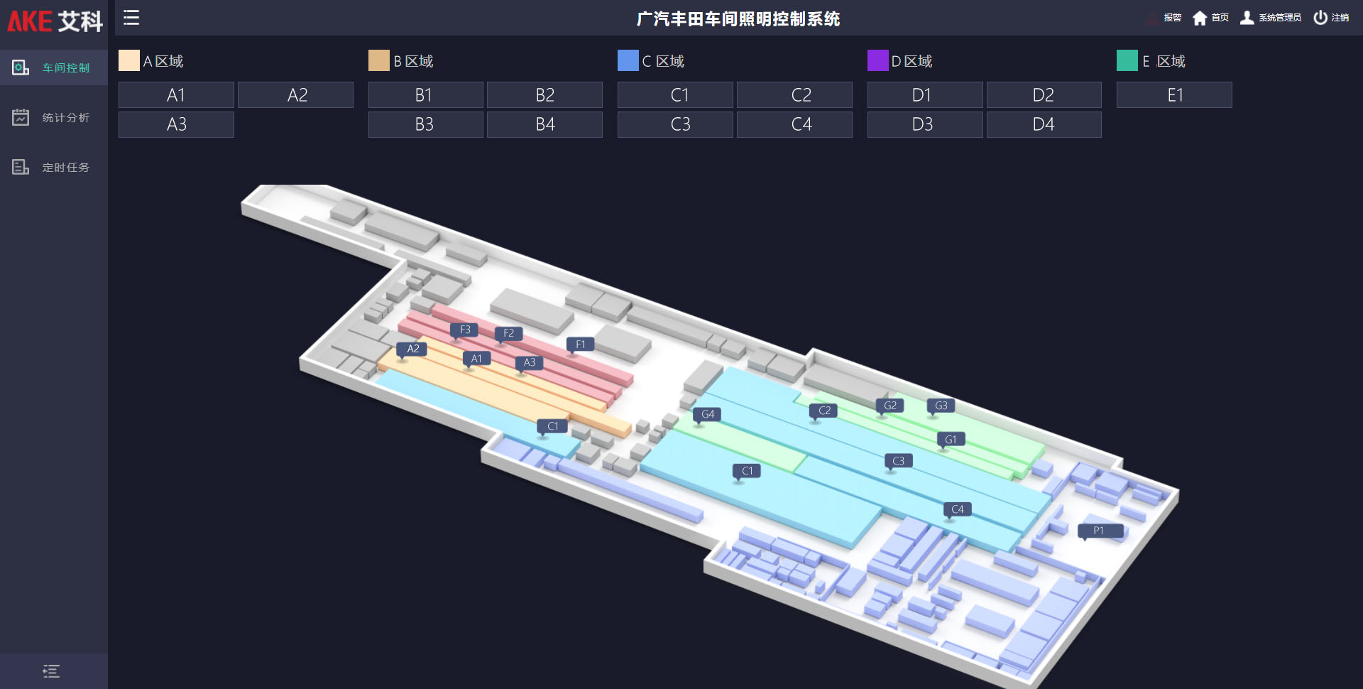Toggle the hamburger menu icon in header
Screen dimensions: 1363x689
(131, 18)
